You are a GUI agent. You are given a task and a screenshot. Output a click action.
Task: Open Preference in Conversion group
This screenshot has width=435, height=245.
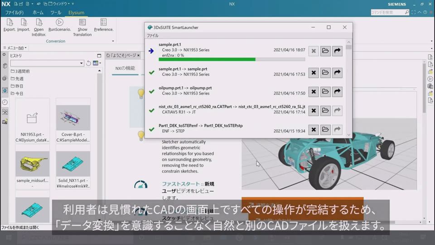pos(103,24)
